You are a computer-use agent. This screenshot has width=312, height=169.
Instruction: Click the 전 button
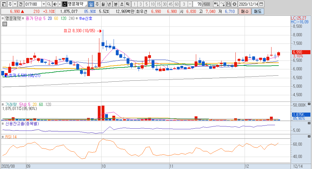[x=21, y=4]
